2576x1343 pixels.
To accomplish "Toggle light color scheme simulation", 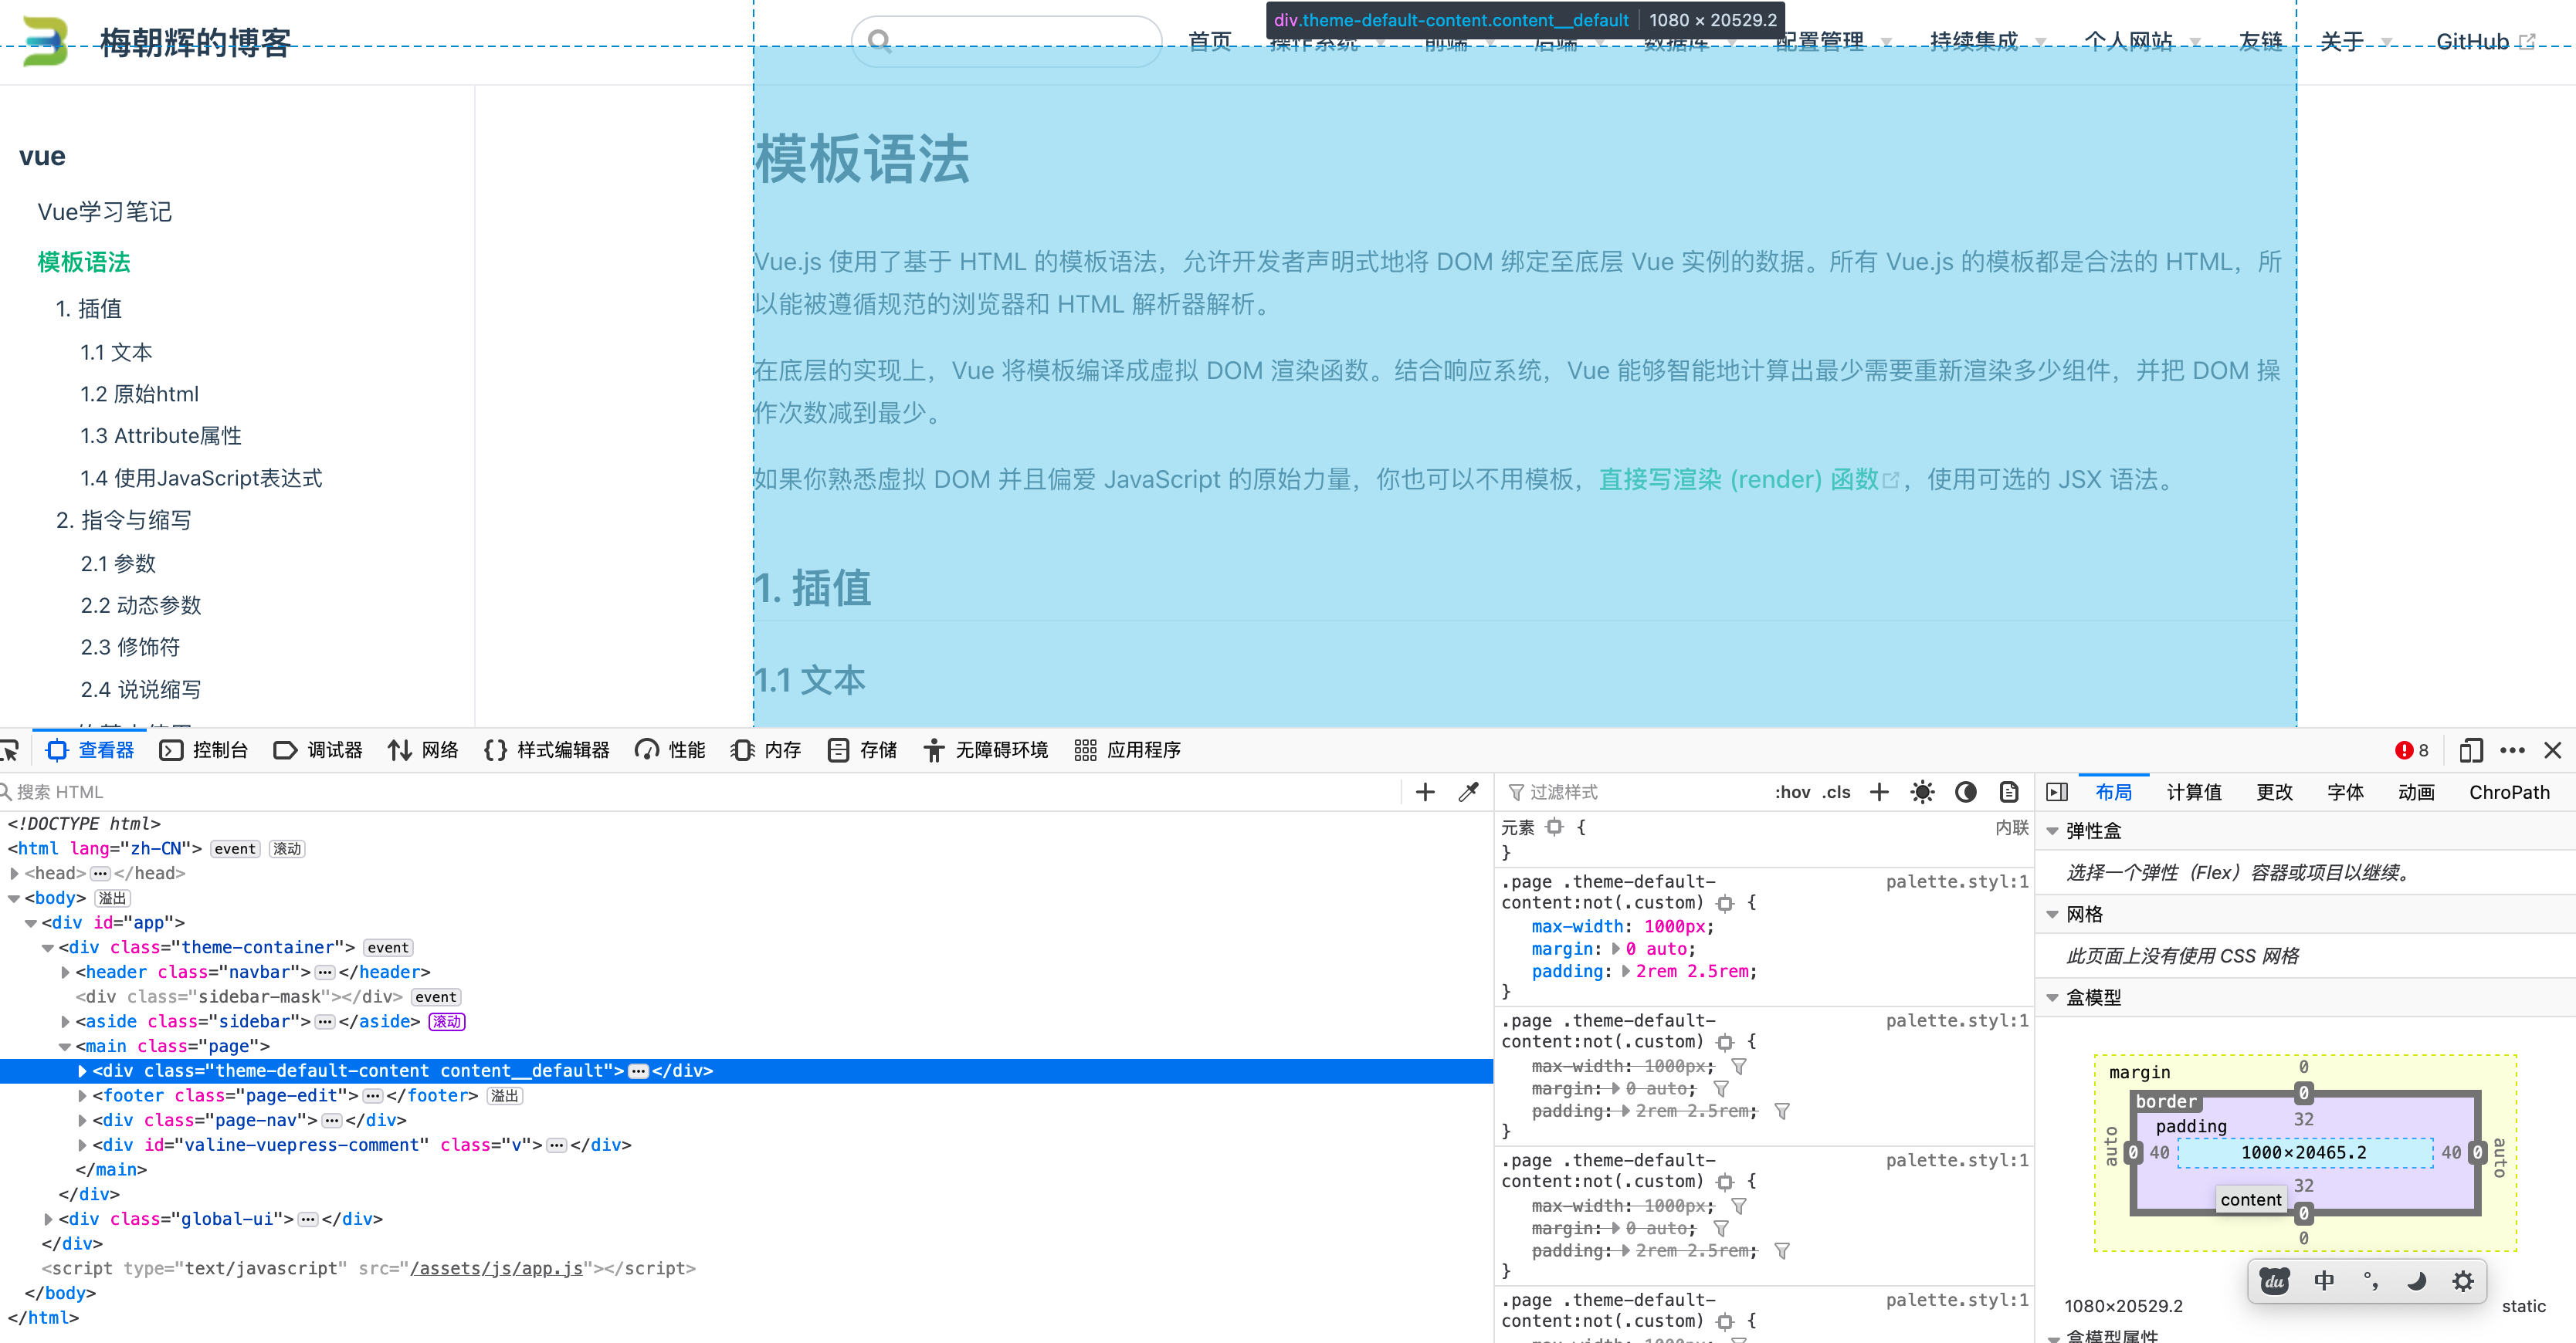I will pos(1922,793).
